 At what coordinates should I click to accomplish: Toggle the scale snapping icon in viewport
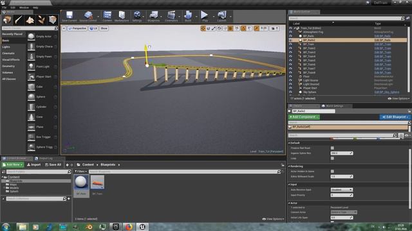(256, 28)
